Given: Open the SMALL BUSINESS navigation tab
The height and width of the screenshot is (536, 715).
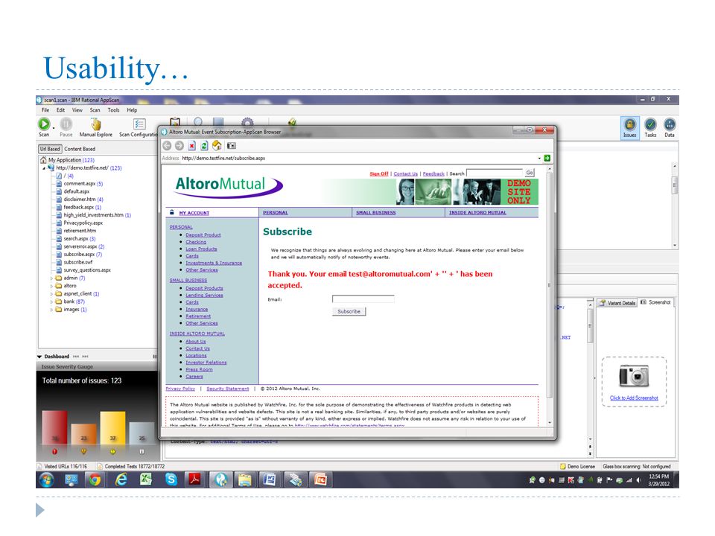Looking at the screenshot, I should [x=375, y=212].
